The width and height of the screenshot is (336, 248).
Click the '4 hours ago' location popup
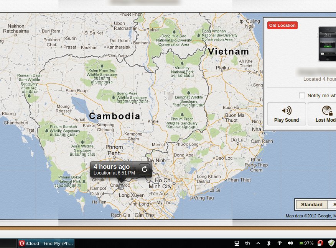(x=121, y=169)
